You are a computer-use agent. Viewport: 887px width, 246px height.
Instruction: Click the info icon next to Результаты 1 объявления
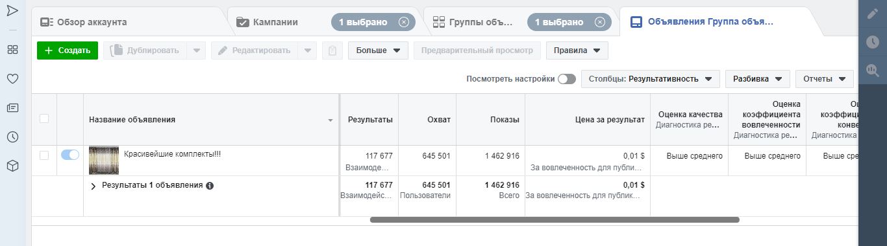[210, 186]
